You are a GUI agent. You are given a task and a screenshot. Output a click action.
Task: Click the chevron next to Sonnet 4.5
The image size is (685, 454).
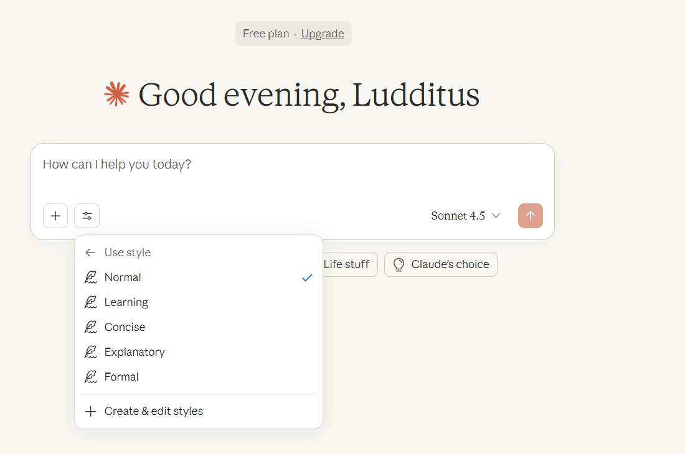(x=496, y=216)
